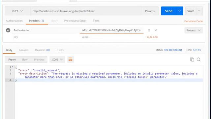Copy the response body with the copy icon
This screenshot has height=119, width=211.
[x=192, y=59]
